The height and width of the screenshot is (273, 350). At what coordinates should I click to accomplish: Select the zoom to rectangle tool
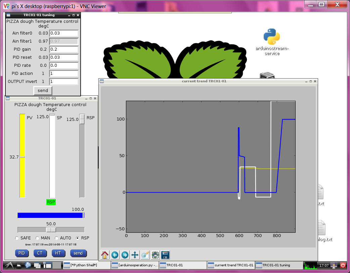[x=145, y=255]
